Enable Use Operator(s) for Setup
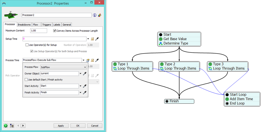This screenshot has height=132, width=263. pyautogui.click(x=27, y=45)
